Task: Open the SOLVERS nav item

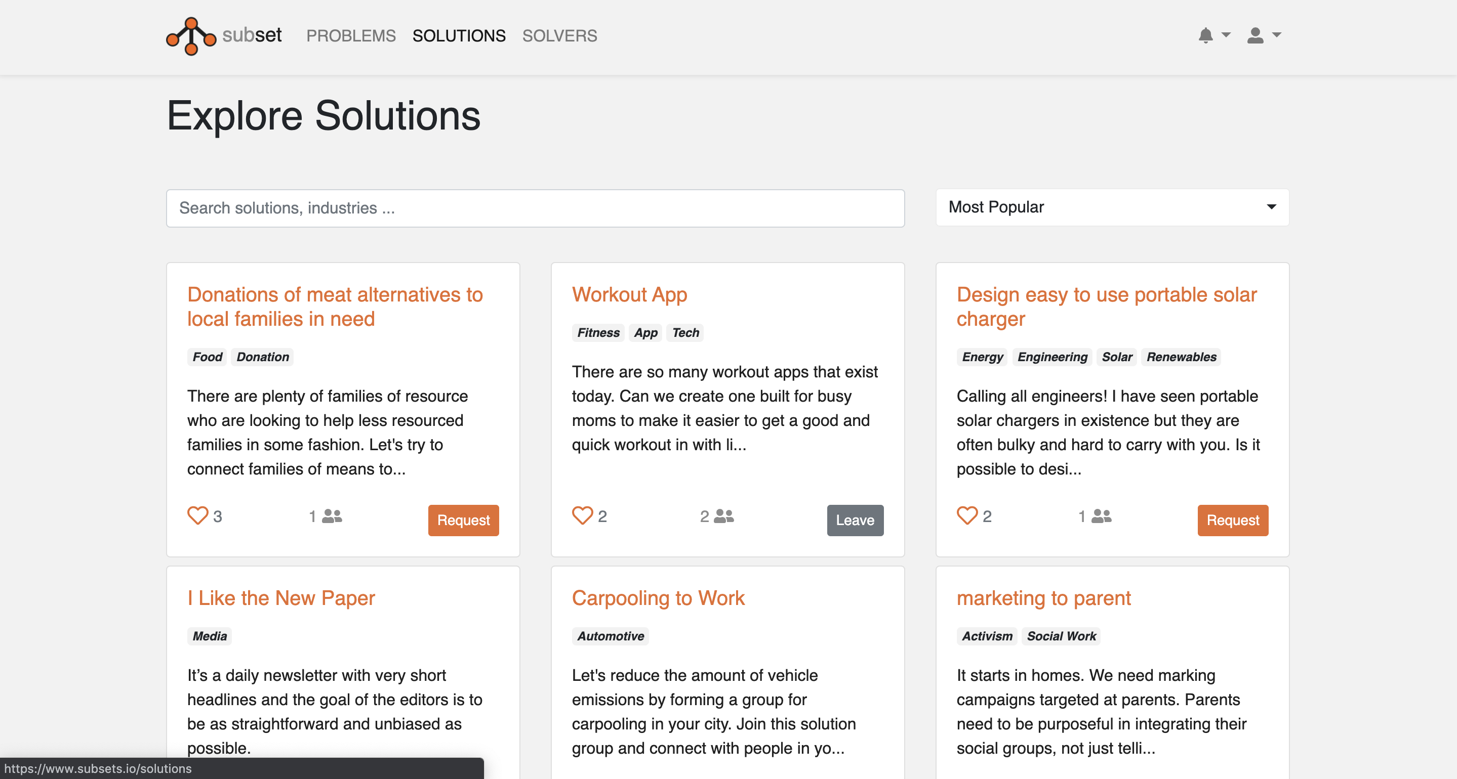Action: click(559, 35)
